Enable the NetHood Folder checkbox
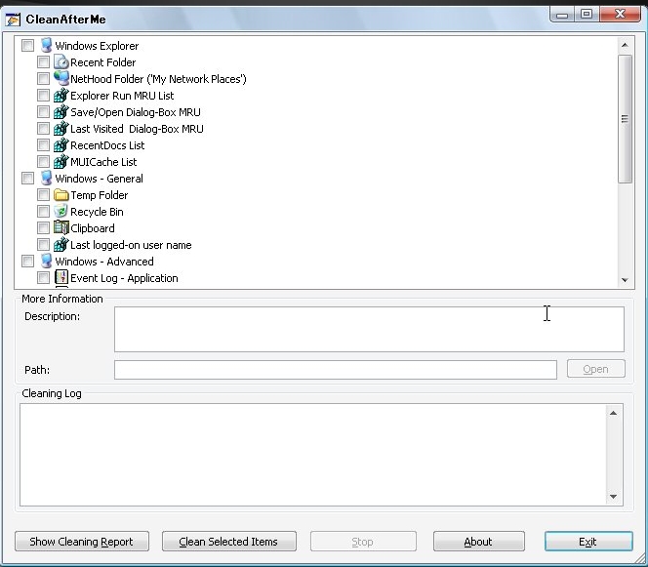The image size is (648, 567). (x=43, y=78)
